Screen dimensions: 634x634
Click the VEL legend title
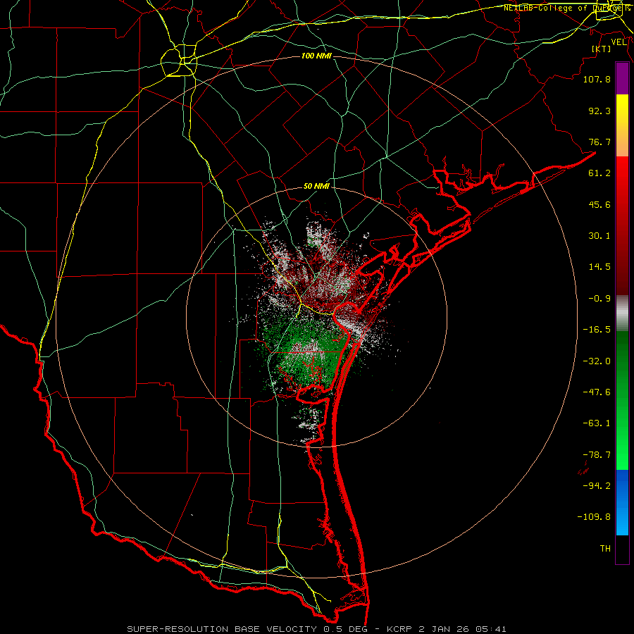[x=619, y=42]
